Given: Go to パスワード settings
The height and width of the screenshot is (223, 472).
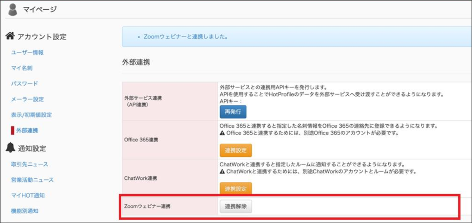Looking at the screenshot, I should point(25,83).
